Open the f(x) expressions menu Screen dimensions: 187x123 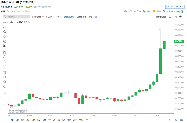coord(90,17)
